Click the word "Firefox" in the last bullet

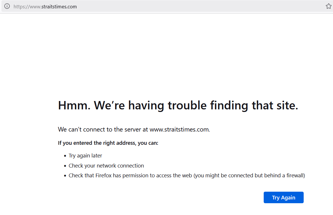tap(104, 176)
